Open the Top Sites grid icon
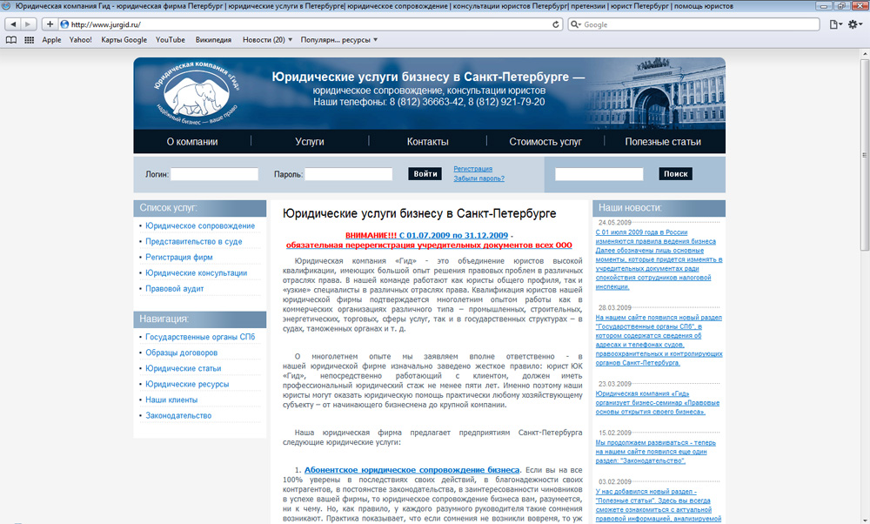This screenshot has width=870, height=524. (x=30, y=40)
